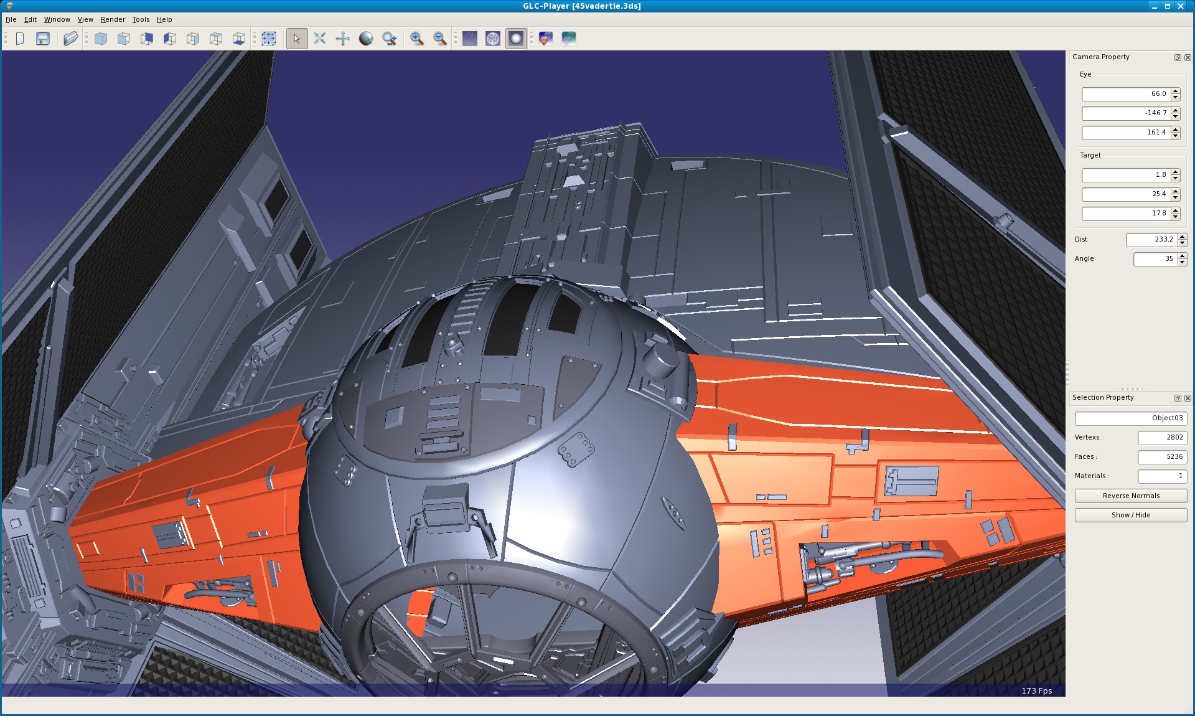Activate the zoom-area magnifier tool

(390, 39)
